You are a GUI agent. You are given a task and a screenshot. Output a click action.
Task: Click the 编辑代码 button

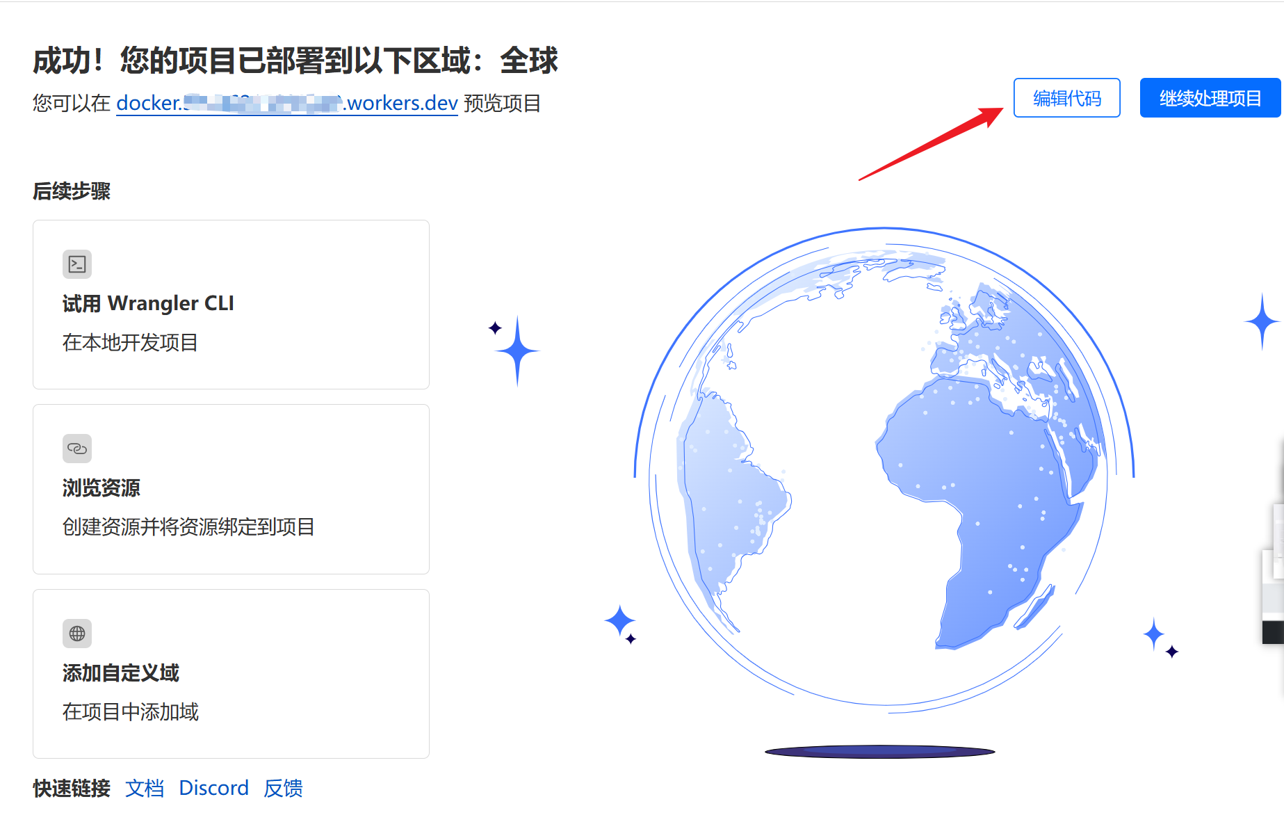pos(1066,98)
